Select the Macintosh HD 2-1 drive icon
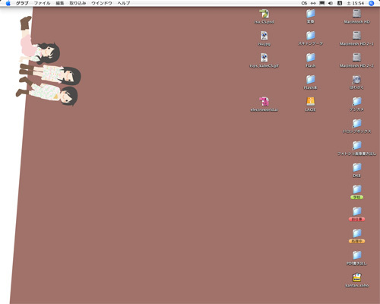This screenshot has width=380, height=304. click(356, 36)
